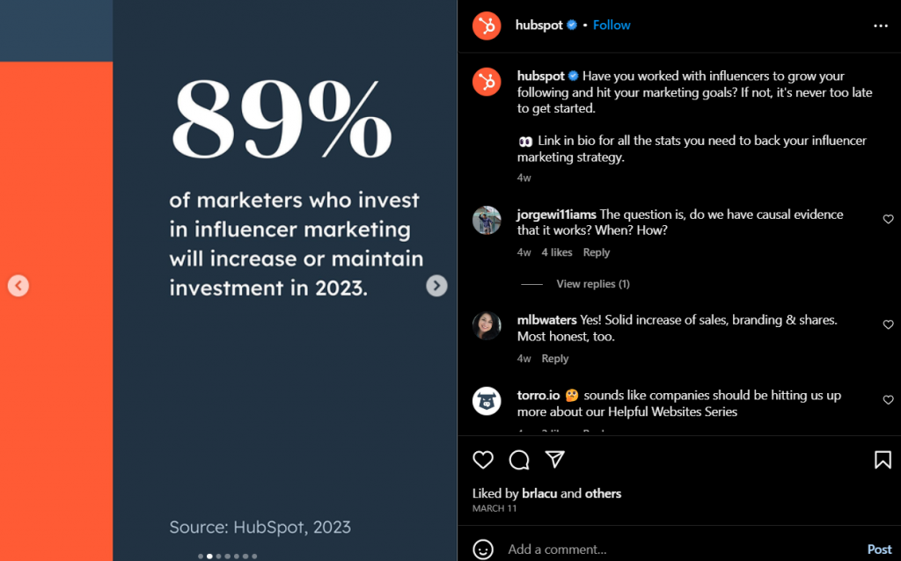Save the post using the bookmark icon
This screenshot has width=901, height=561.
pos(882,459)
